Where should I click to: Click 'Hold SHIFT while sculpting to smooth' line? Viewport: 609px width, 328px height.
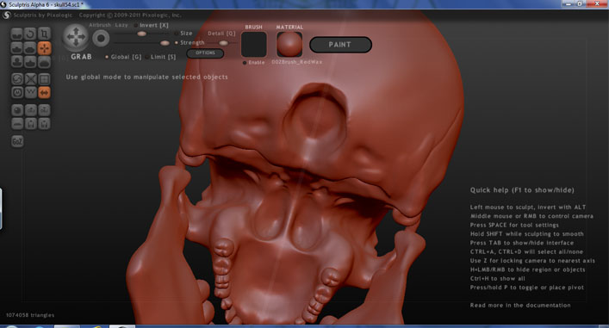click(x=526, y=233)
